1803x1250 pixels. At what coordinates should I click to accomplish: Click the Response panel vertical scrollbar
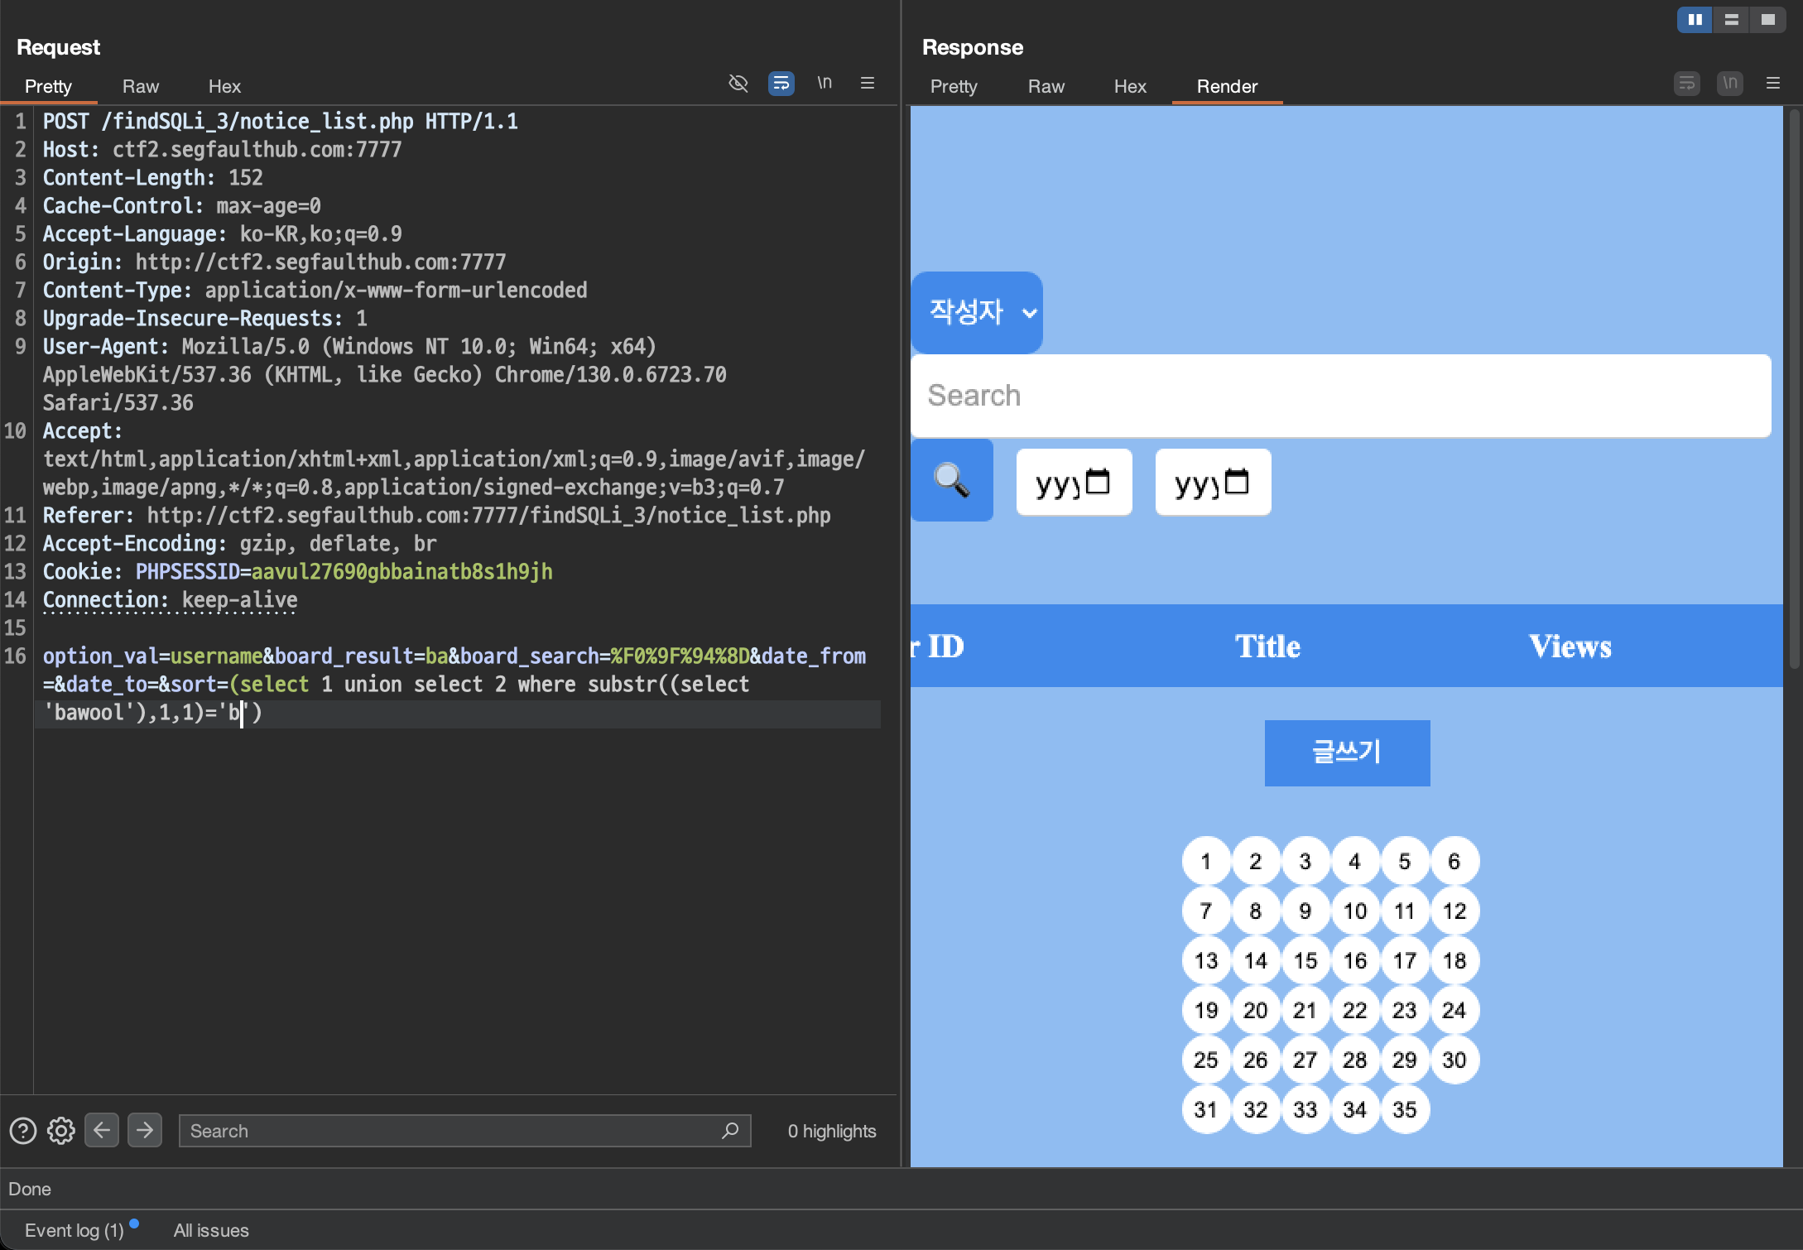1794,389
